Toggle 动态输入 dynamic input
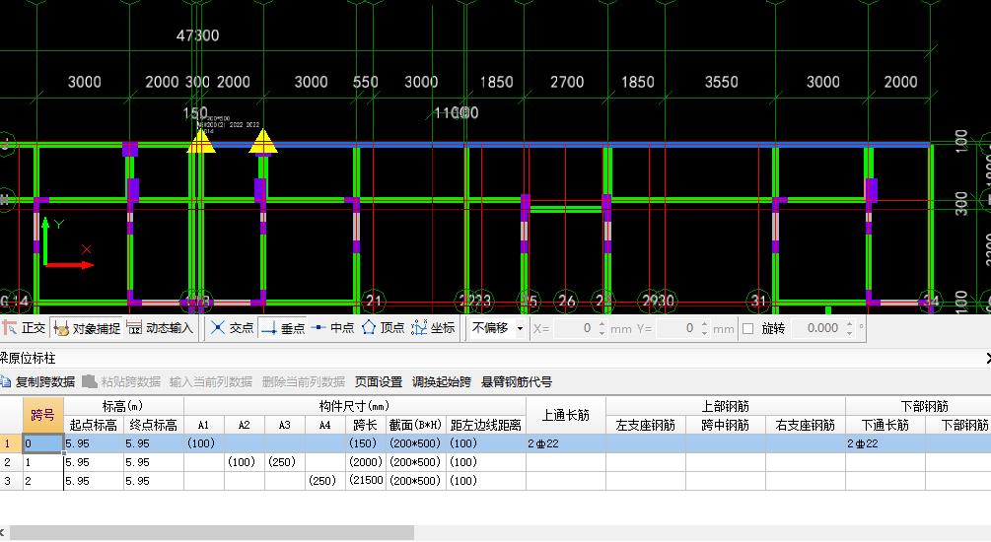Viewport: 991px width, 542px height. pos(160,328)
